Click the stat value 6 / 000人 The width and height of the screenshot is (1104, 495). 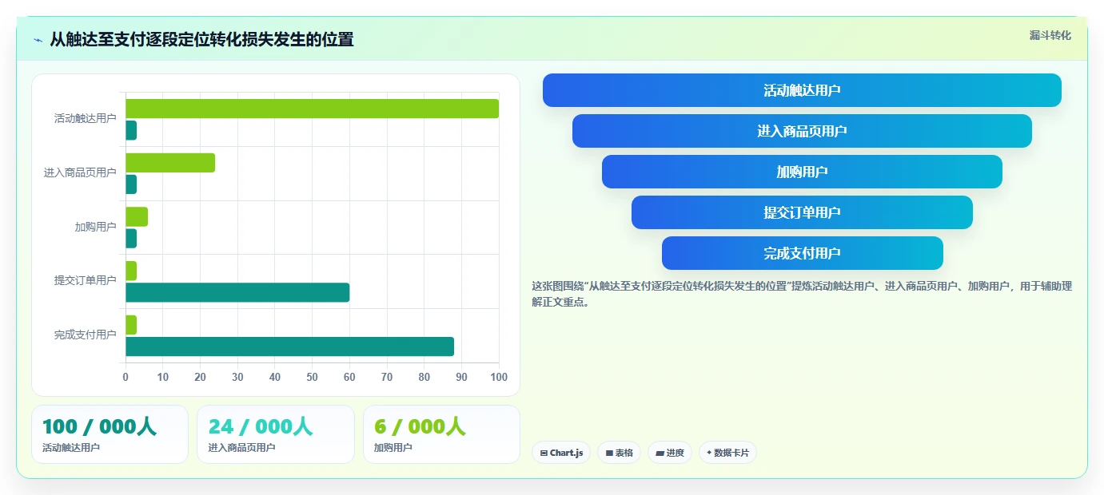click(420, 427)
